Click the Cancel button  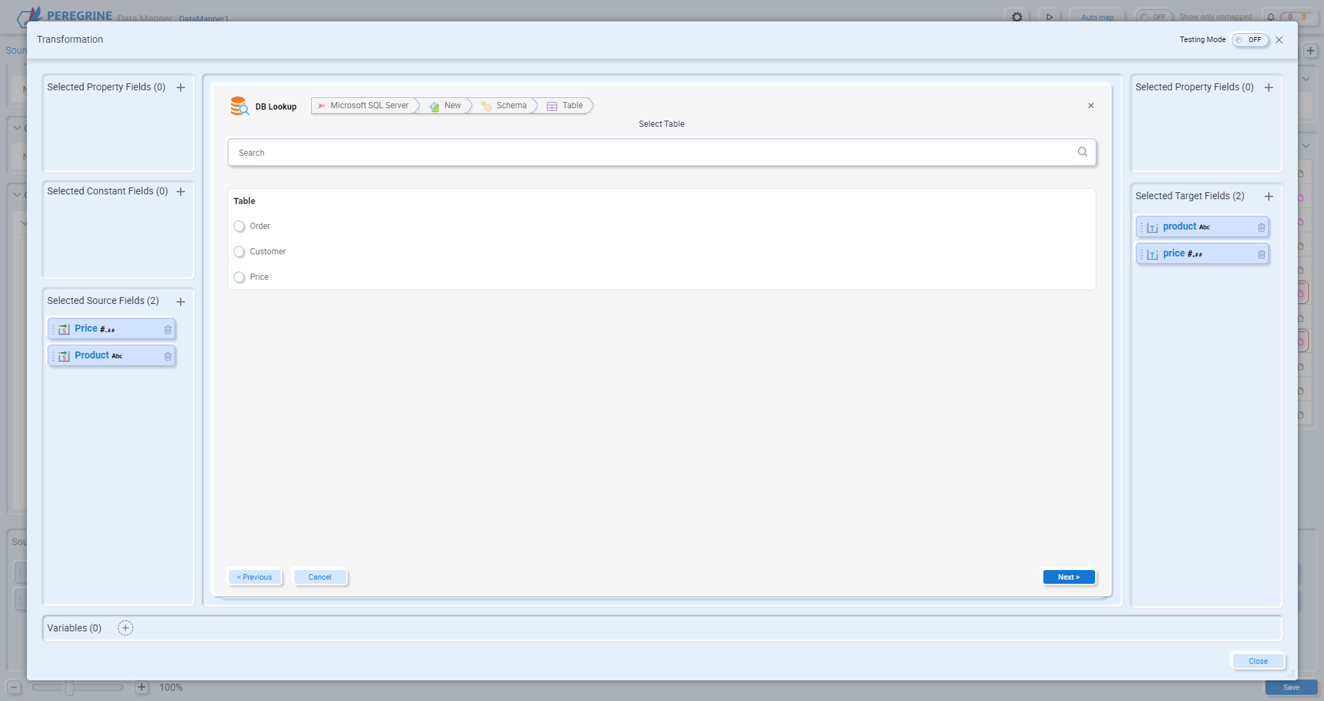coord(320,577)
